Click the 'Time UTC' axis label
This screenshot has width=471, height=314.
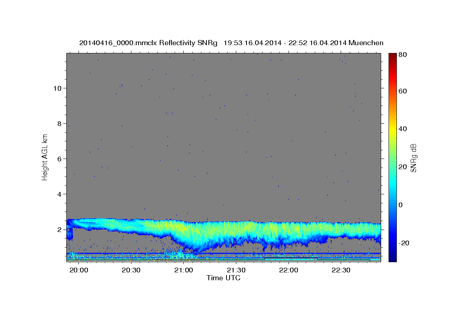tap(223, 278)
